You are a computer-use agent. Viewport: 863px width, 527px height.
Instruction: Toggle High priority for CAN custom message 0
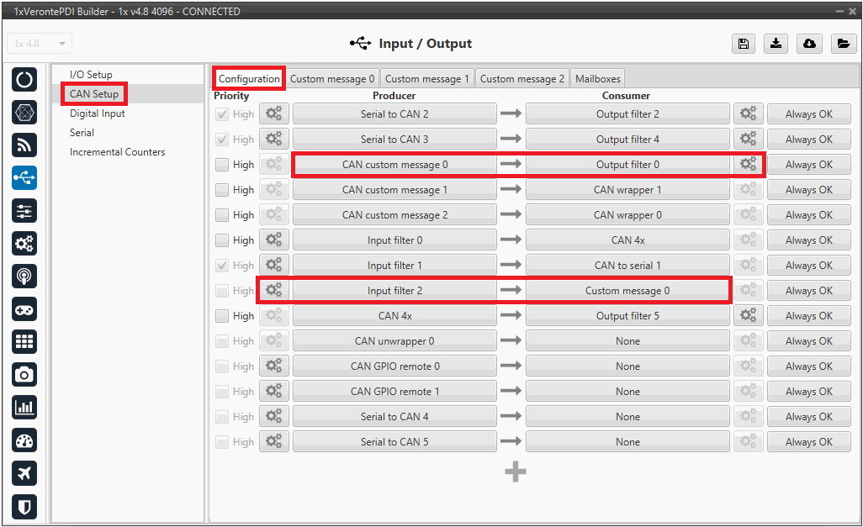222,165
